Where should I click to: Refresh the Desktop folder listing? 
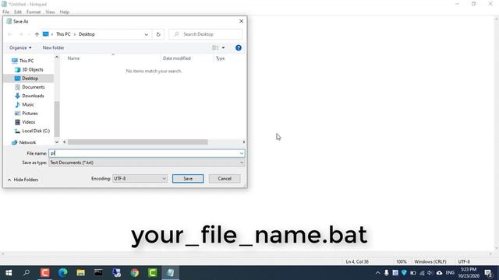coord(158,34)
